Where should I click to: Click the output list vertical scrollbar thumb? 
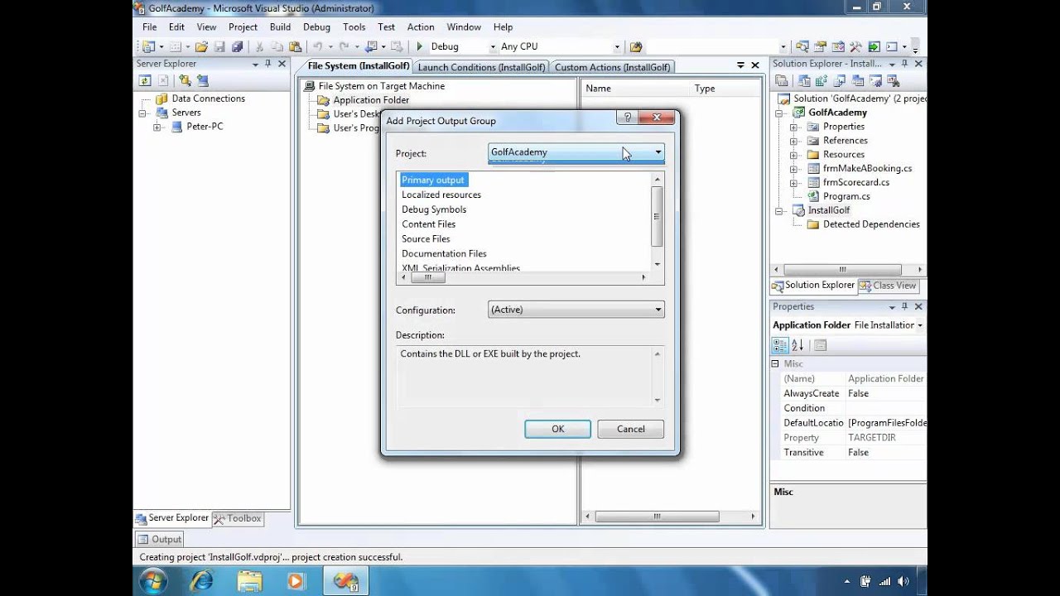(x=658, y=216)
